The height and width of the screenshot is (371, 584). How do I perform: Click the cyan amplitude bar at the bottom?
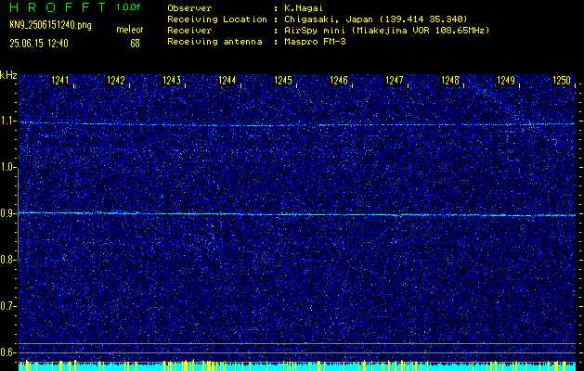[x=297, y=366]
